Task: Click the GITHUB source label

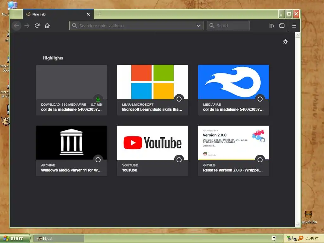Action: [209, 165]
